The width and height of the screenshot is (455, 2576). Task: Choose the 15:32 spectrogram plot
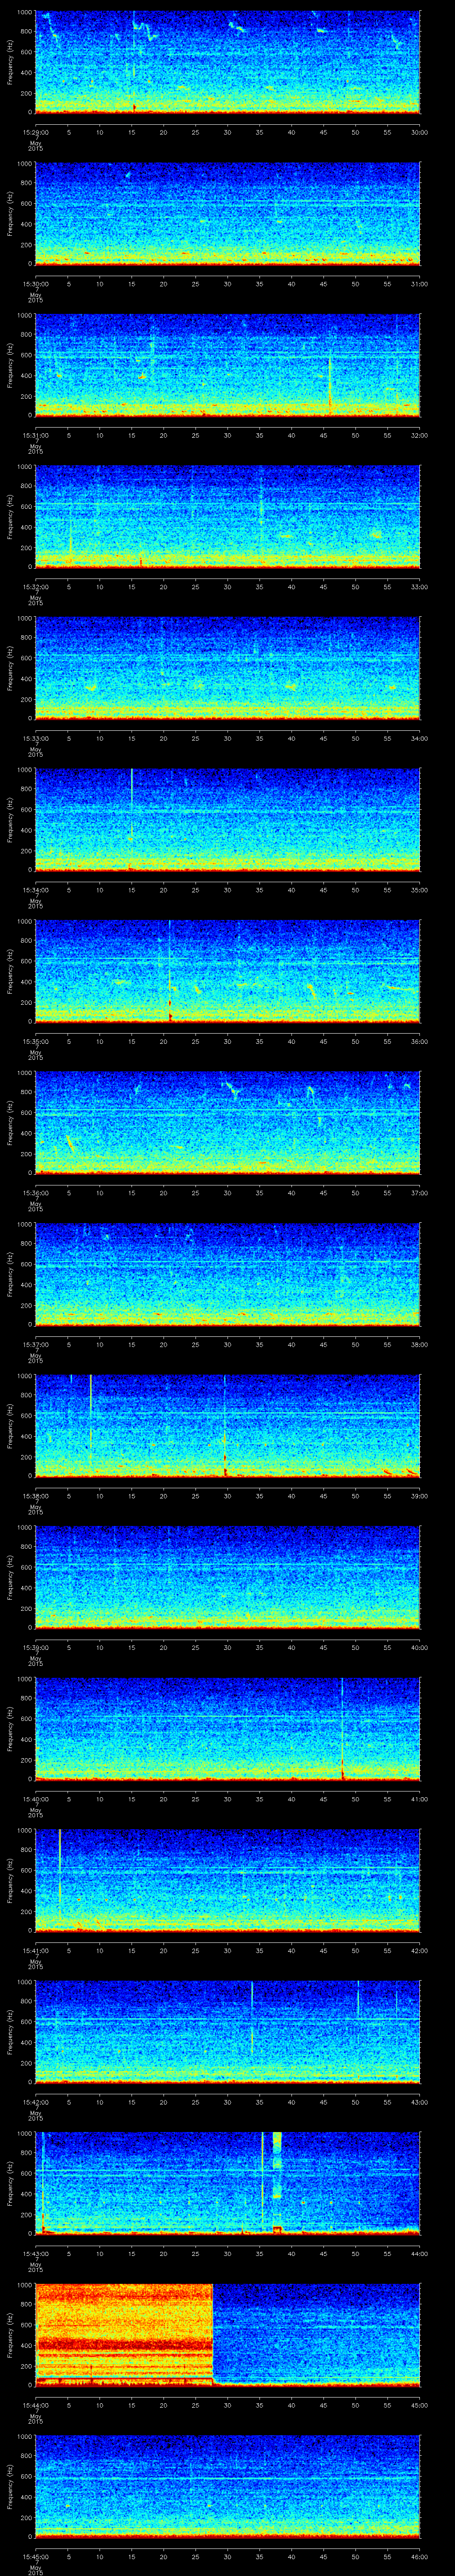point(228,517)
